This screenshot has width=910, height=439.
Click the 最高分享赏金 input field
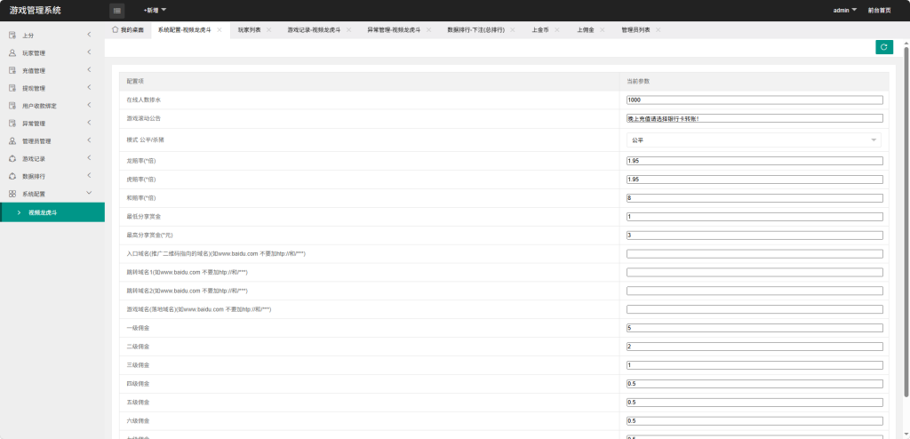click(754, 235)
